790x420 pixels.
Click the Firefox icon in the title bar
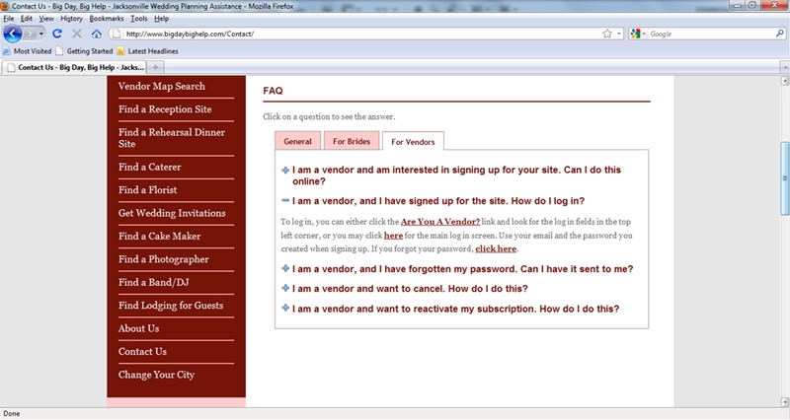click(x=5, y=6)
